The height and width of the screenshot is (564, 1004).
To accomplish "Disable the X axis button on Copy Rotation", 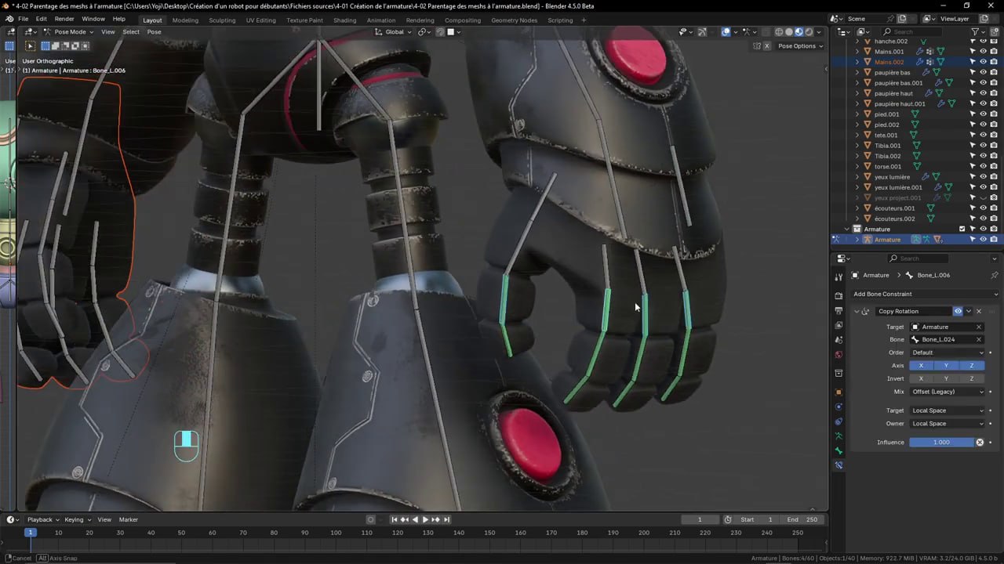I will coord(921,365).
